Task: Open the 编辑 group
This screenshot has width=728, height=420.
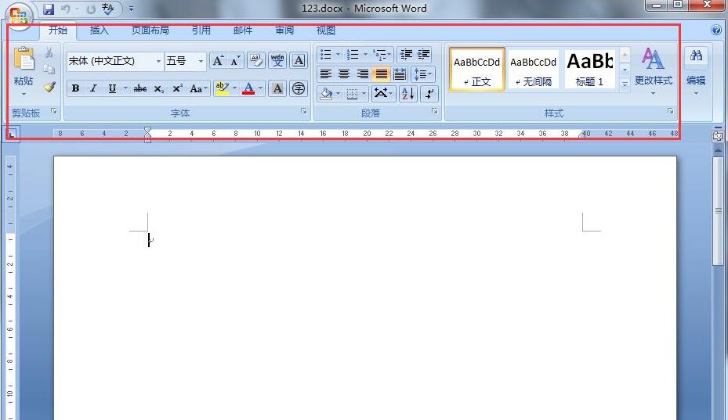Action: pyautogui.click(x=696, y=71)
